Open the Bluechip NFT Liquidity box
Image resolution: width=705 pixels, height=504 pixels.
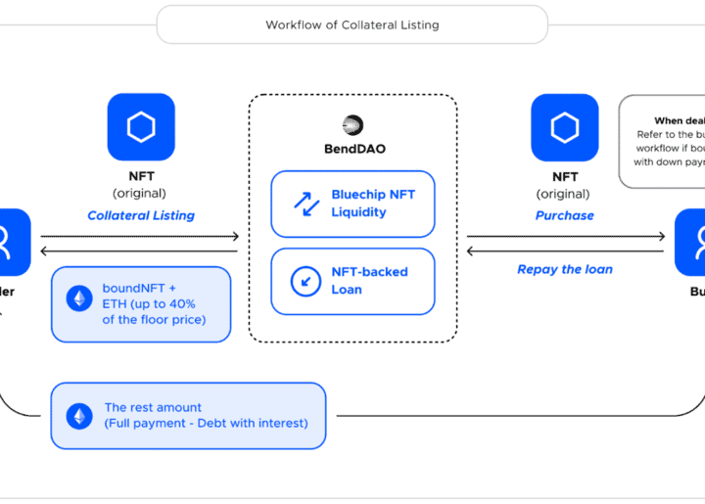point(352,204)
